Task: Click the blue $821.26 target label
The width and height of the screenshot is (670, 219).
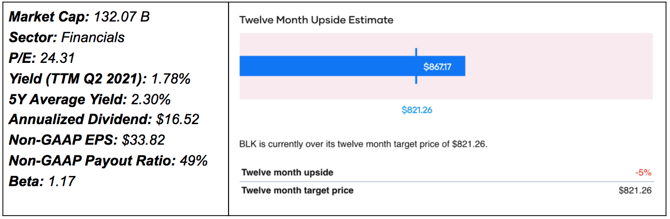Action: (417, 110)
